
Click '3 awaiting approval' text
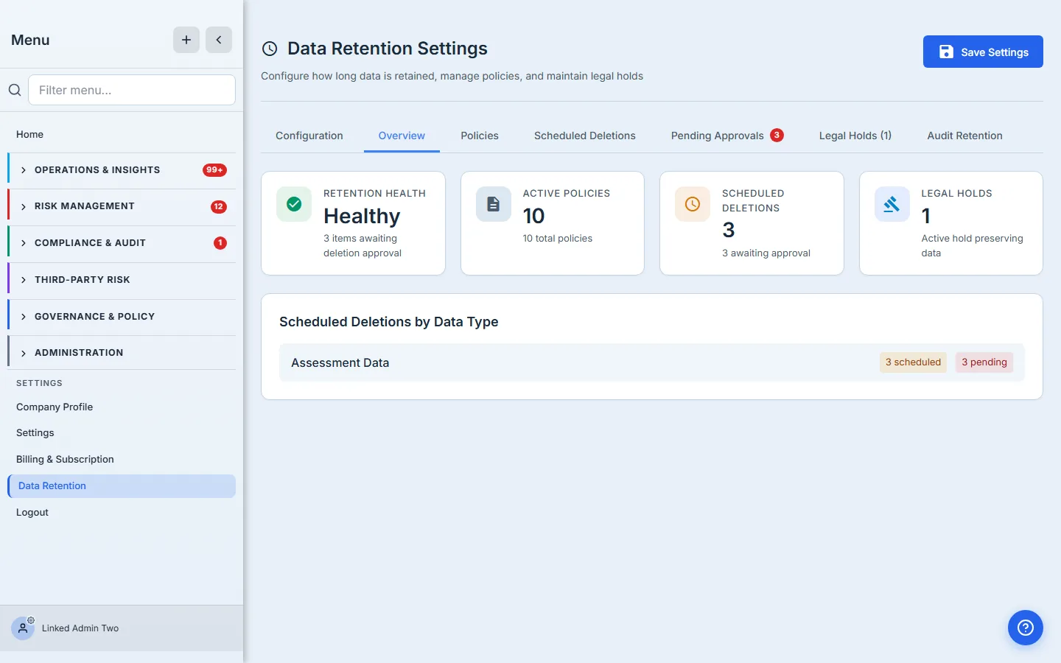tap(766, 253)
